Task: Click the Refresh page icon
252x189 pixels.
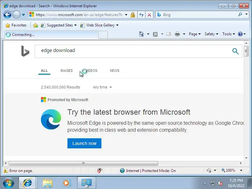Action: [x=141, y=15]
